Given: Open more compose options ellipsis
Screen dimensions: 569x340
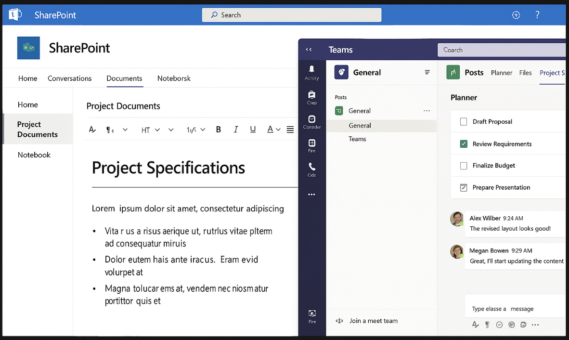Looking at the screenshot, I should click(x=535, y=325).
